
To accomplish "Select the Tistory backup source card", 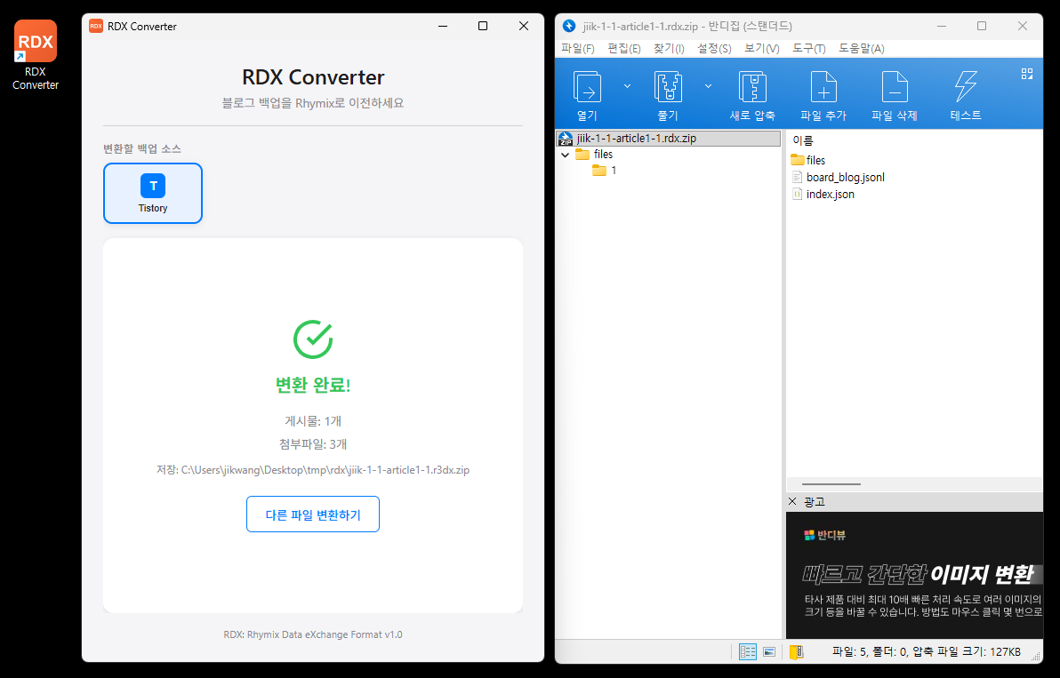I will coord(153,193).
